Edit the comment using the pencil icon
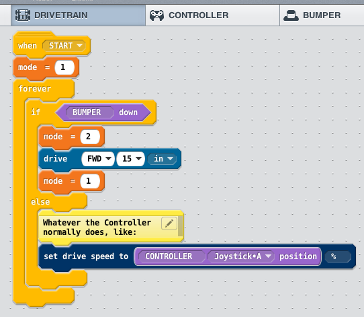The width and height of the screenshot is (364, 317). 169,223
